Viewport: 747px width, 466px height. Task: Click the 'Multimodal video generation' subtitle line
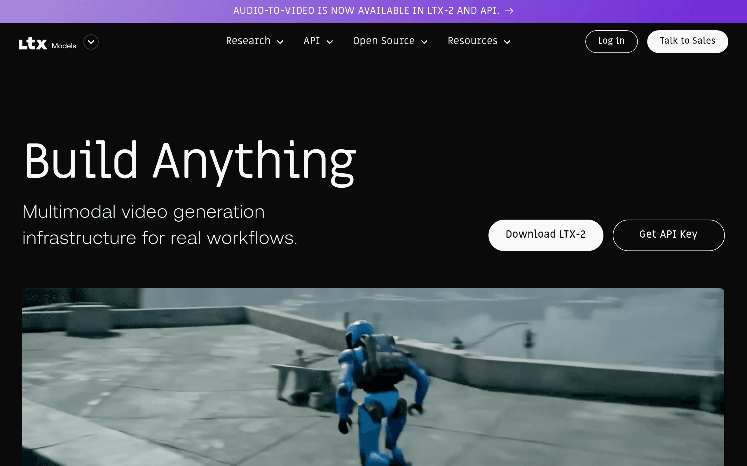point(144,212)
